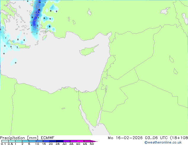Click the 35–40 mm legend swatch
188x145 pixels.
tap(74, 141)
